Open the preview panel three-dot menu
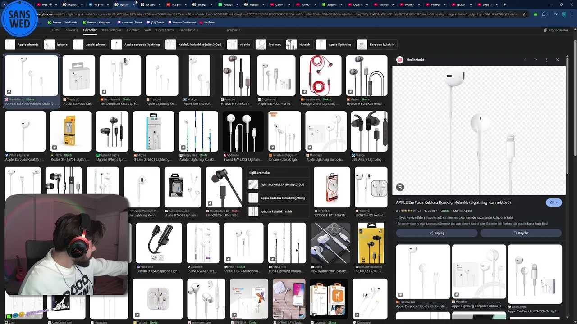577x324 pixels. tap(546, 60)
